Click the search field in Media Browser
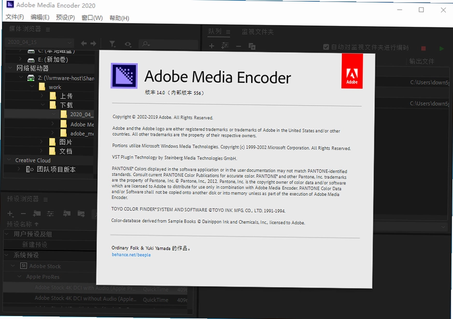Viewport: 453px width, 319px height. pyautogui.click(x=169, y=44)
